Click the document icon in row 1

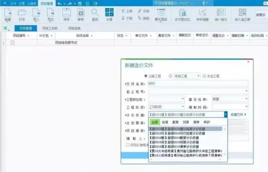13,42
